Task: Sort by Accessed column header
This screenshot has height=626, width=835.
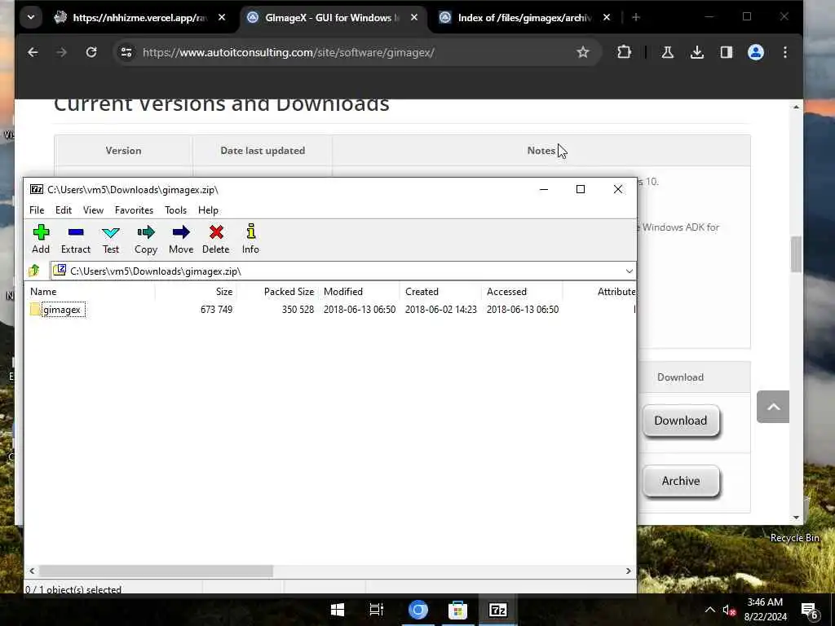Action: point(522,292)
